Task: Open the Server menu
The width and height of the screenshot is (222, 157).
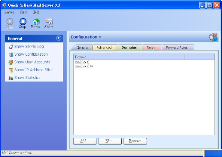Action: click(9, 12)
